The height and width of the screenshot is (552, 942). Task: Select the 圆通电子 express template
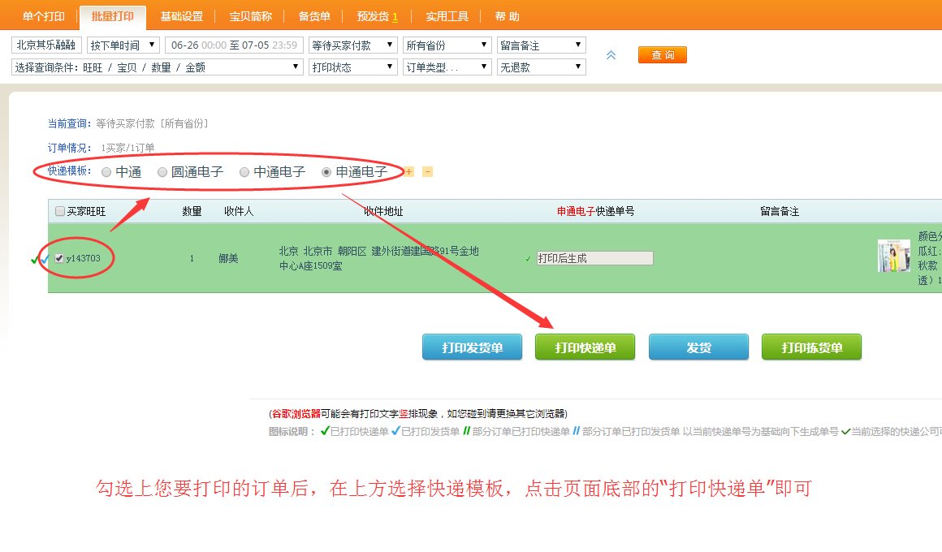[x=162, y=172]
